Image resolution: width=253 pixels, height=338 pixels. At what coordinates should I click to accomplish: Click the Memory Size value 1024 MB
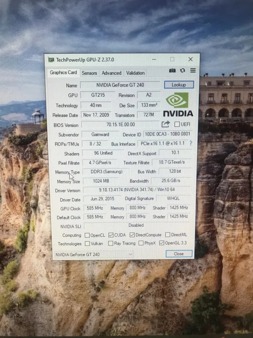(x=101, y=181)
